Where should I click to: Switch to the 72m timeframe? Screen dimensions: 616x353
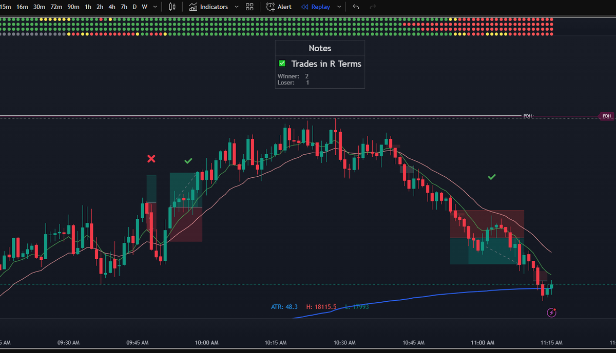click(x=56, y=7)
